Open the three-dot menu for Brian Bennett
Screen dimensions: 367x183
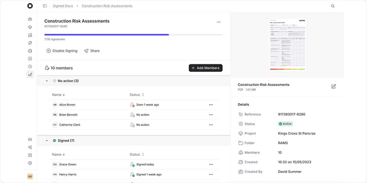(x=211, y=115)
